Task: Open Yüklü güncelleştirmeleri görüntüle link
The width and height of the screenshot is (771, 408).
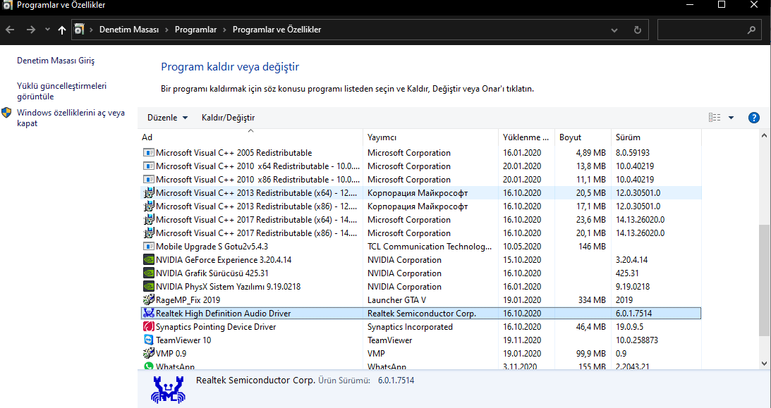Action: pos(61,91)
